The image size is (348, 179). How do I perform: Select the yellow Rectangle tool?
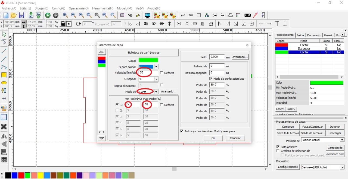[x=4, y=75]
